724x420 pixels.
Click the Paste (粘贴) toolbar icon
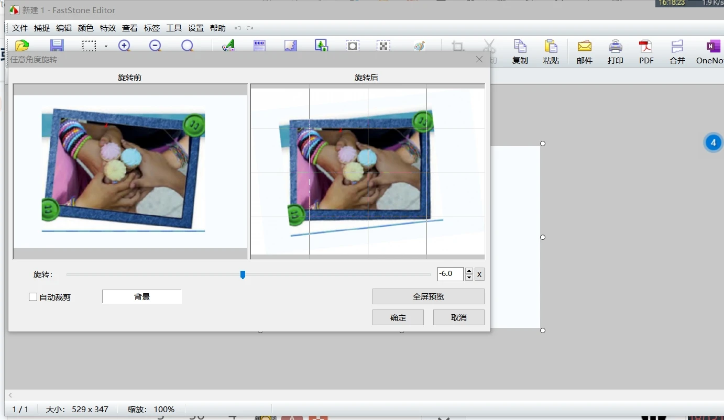tap(551, 51)
